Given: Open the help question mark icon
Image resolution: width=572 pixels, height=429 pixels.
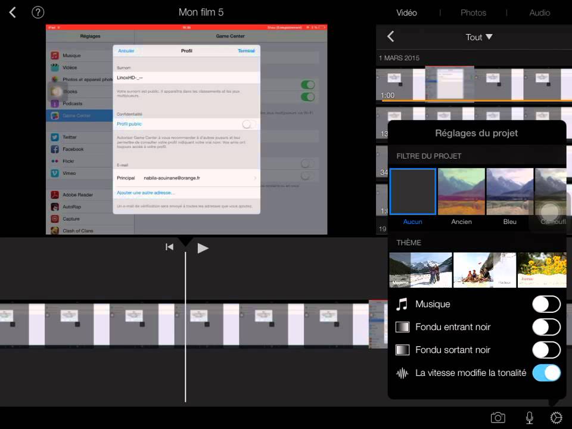Looking at the screenshot, I should tap(38, 13).
